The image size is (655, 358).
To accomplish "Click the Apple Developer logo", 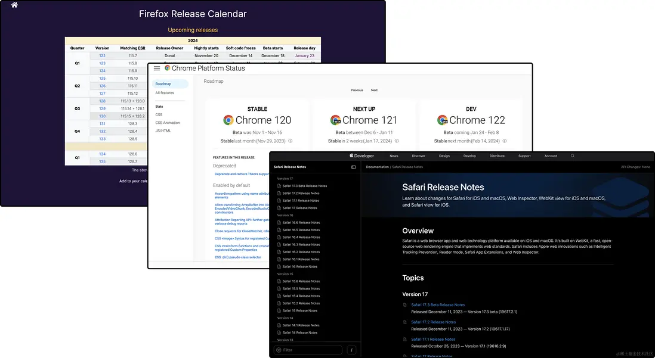I will 362,155.
